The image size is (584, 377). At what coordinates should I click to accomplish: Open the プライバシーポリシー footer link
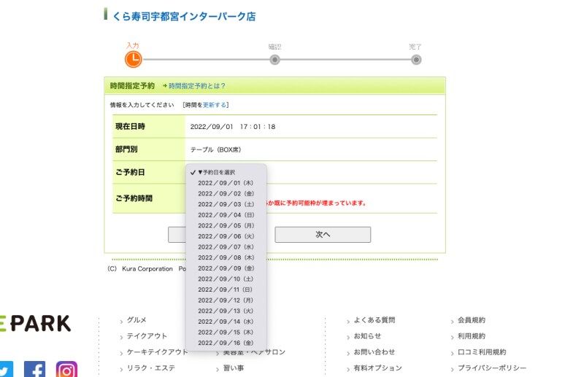click(x=492, y=368)
